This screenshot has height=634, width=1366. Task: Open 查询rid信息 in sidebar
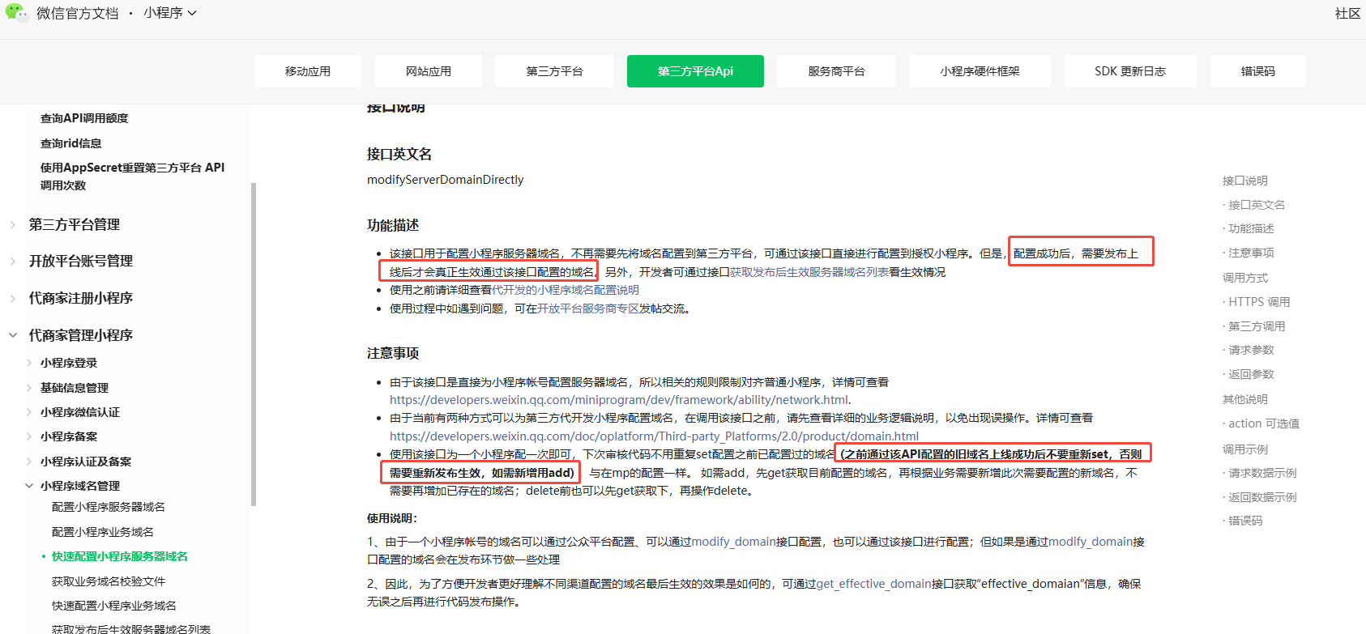tap(71, 143)
